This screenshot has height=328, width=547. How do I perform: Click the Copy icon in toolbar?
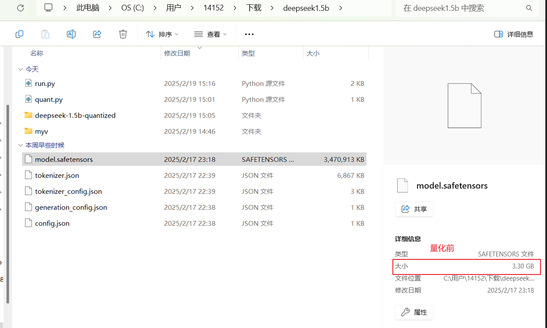(19, 34)
